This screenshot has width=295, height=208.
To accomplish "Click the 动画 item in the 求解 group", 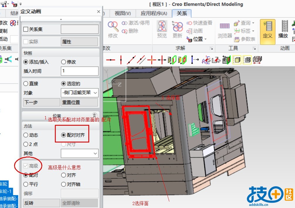I will coord(195,31).
